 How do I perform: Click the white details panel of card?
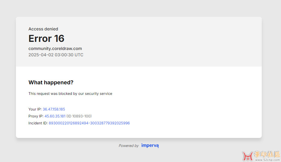[x=139, y=102]
